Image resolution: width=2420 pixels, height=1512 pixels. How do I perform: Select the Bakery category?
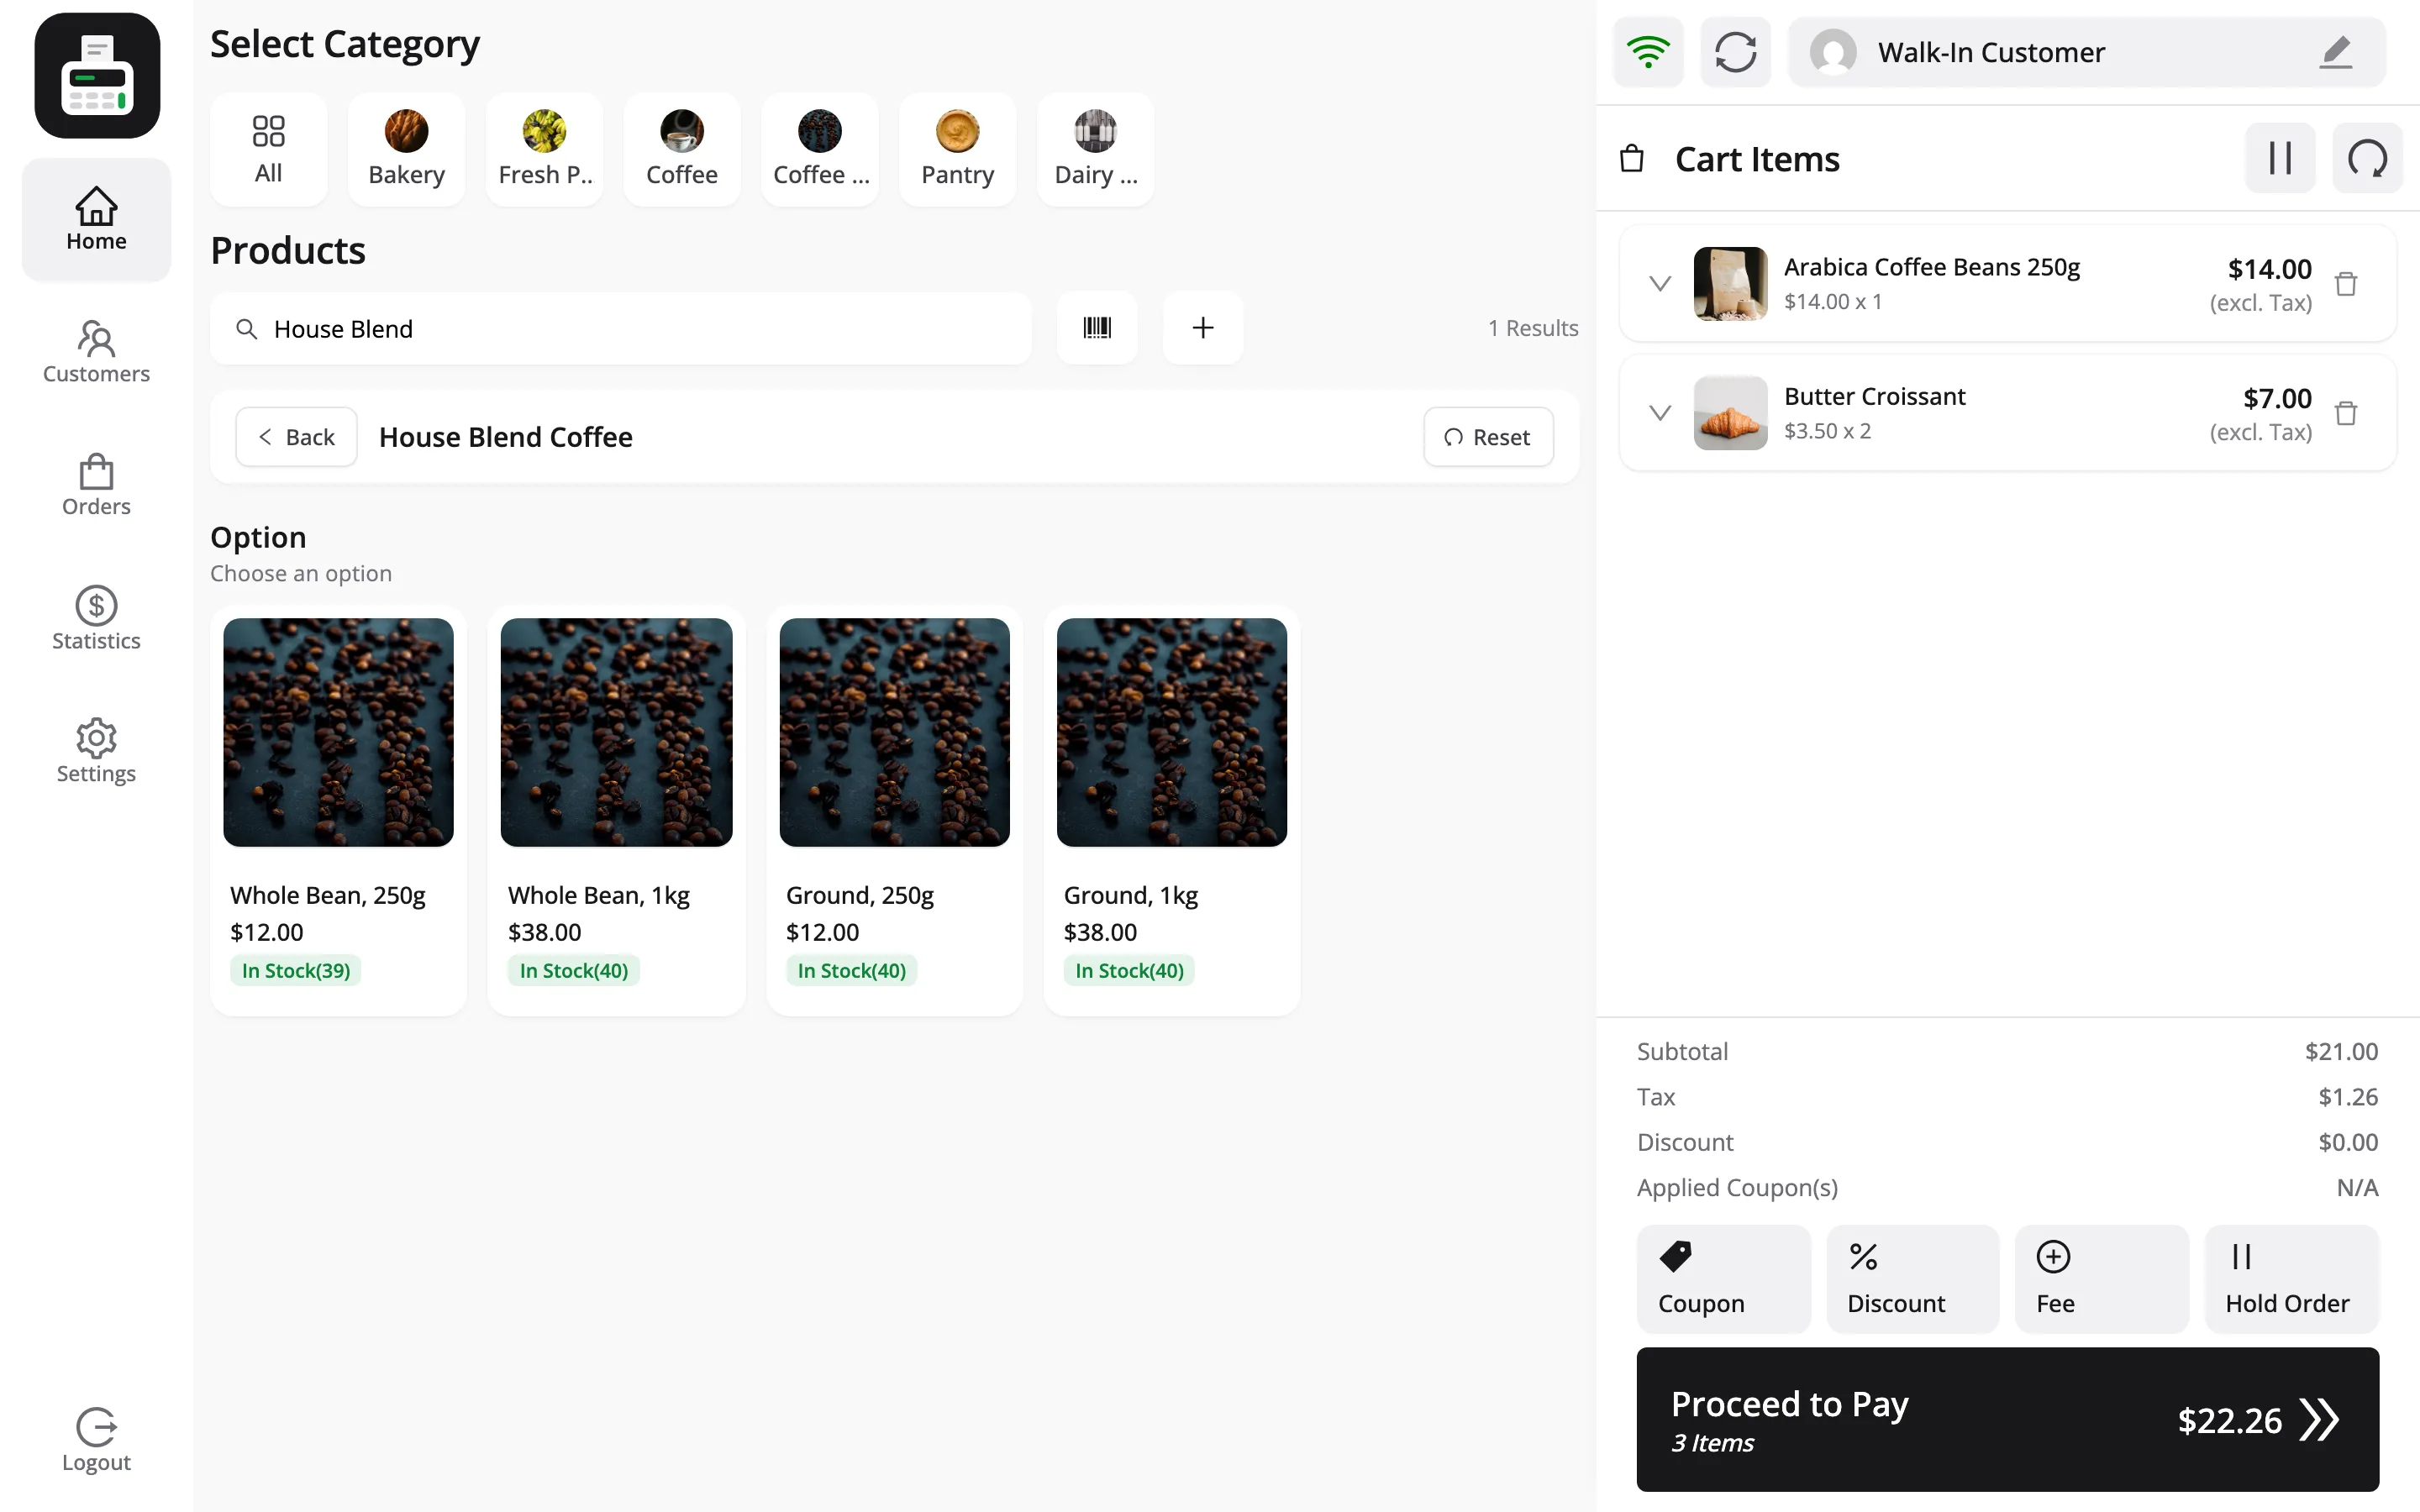click(406, 150)
